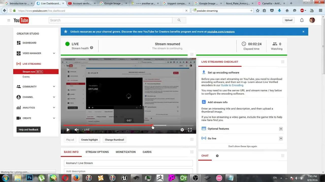Unmute the player volume icon

click(x=76, y=130)
